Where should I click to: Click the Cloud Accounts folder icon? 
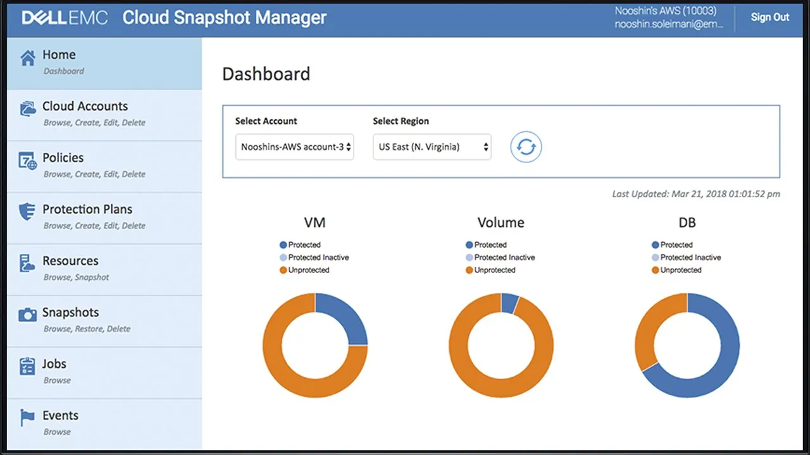tap(28, 109)
